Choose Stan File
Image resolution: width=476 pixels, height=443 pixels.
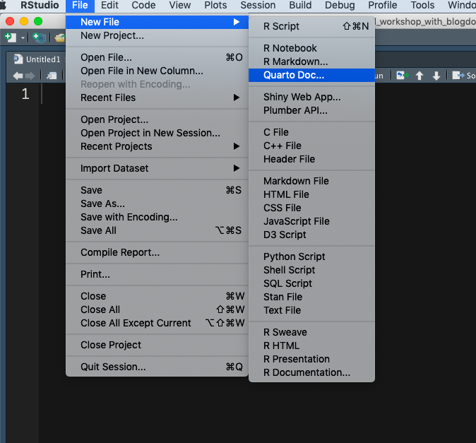(x=311, y=297)
